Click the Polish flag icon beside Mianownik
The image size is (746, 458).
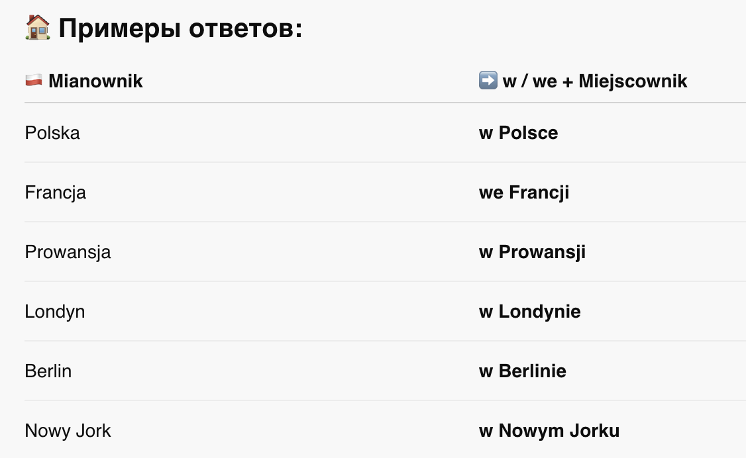33,80
